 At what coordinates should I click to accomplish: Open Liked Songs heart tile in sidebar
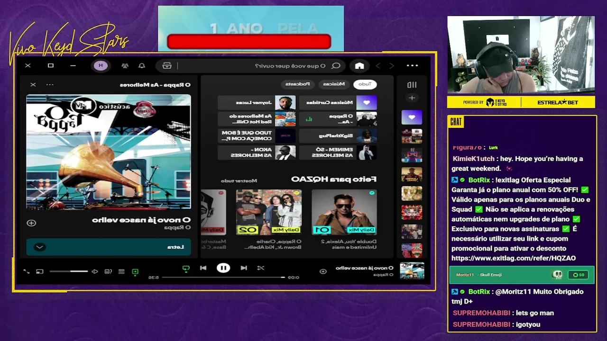[412, 117]
